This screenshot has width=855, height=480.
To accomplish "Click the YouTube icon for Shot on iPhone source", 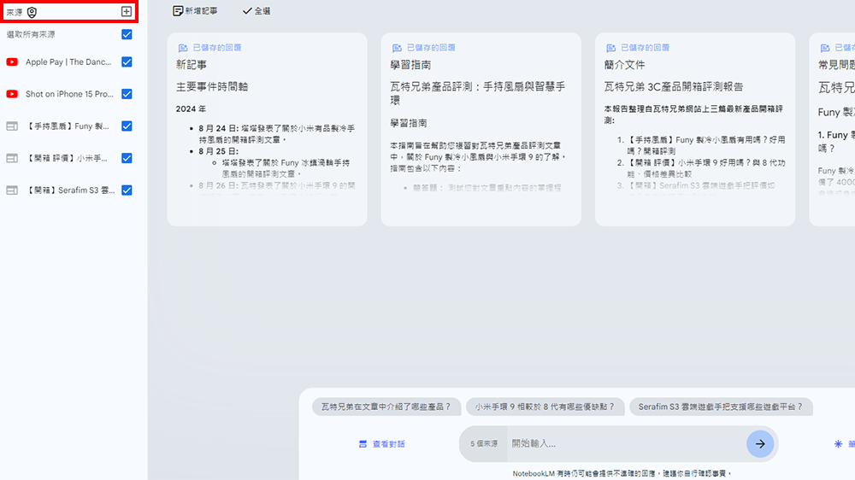I will click(12, 94).
